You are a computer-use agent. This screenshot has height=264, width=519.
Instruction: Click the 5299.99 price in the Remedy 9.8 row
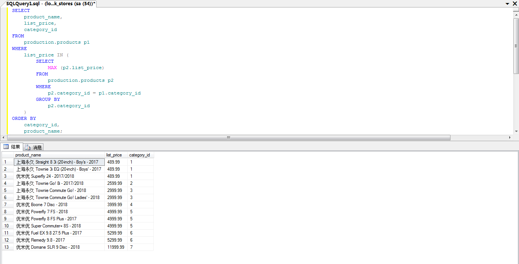pos(116,240)
